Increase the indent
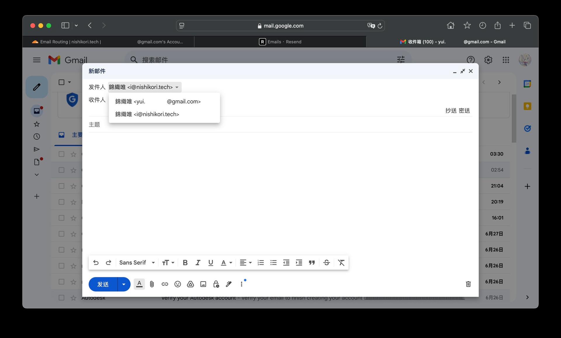Screen dimensions: 561x338 pos(299,262)
